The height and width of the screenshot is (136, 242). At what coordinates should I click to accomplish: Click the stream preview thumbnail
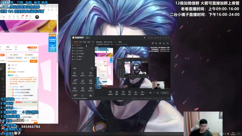click(x=132, y=68)
